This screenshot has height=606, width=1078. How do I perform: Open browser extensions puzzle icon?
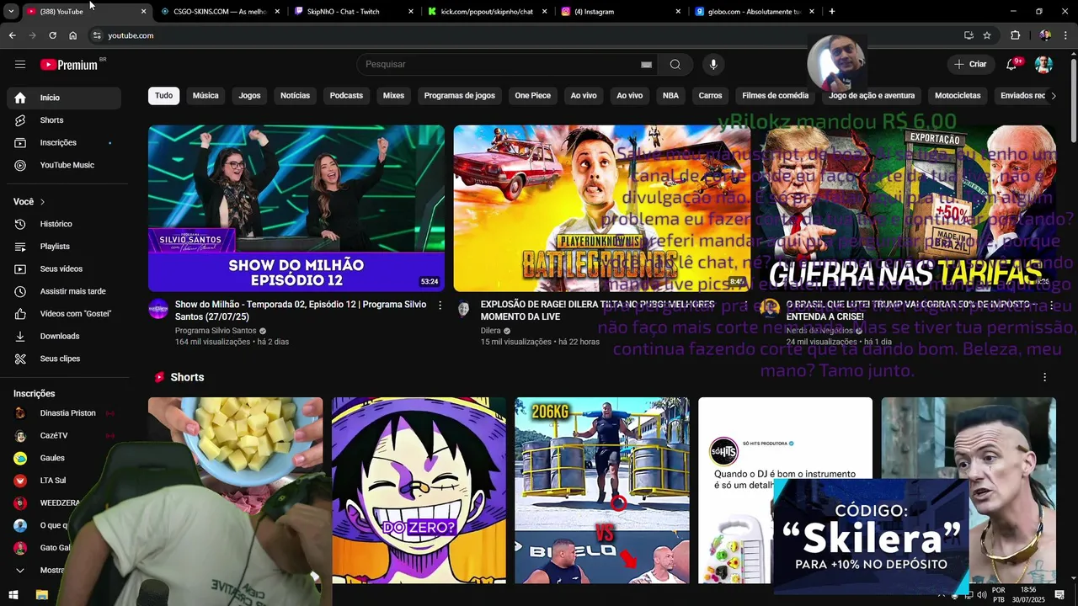coord(1015,35)
